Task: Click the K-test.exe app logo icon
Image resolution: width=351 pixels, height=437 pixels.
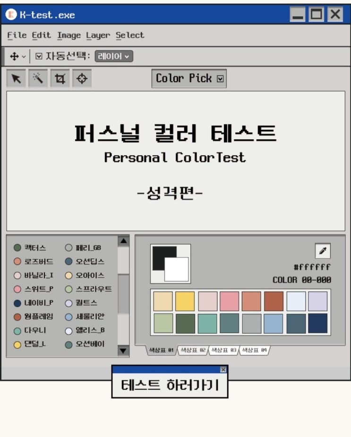Action: point(11,15)
